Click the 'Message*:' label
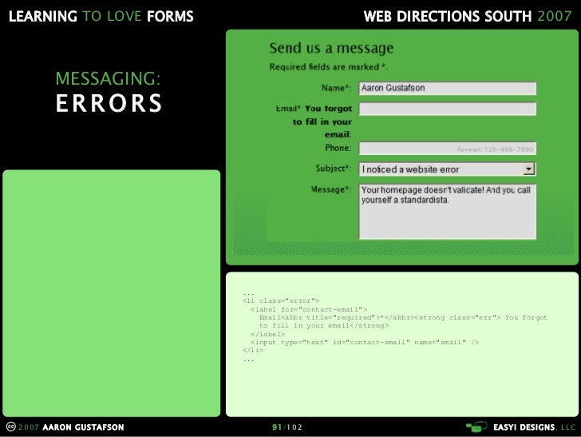Screen dimensions: 581x437 [331, 189]
